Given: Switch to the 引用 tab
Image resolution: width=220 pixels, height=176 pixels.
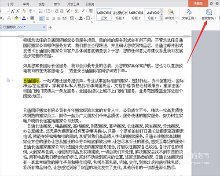Looking at the screenshot, I should point(10,4).
